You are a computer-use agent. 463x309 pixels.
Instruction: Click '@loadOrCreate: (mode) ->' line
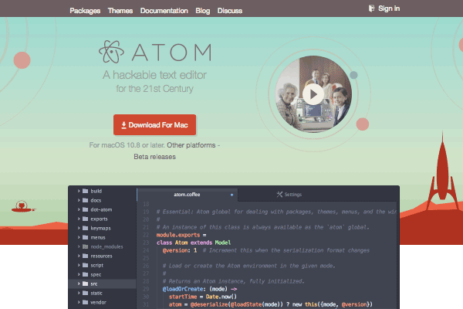pos(200,289)
